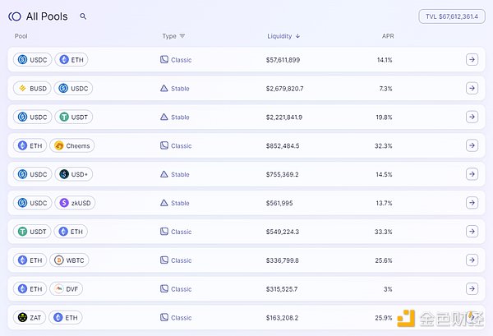
Task: Select the WBTC token chip
Action: (x=71, y=260)
